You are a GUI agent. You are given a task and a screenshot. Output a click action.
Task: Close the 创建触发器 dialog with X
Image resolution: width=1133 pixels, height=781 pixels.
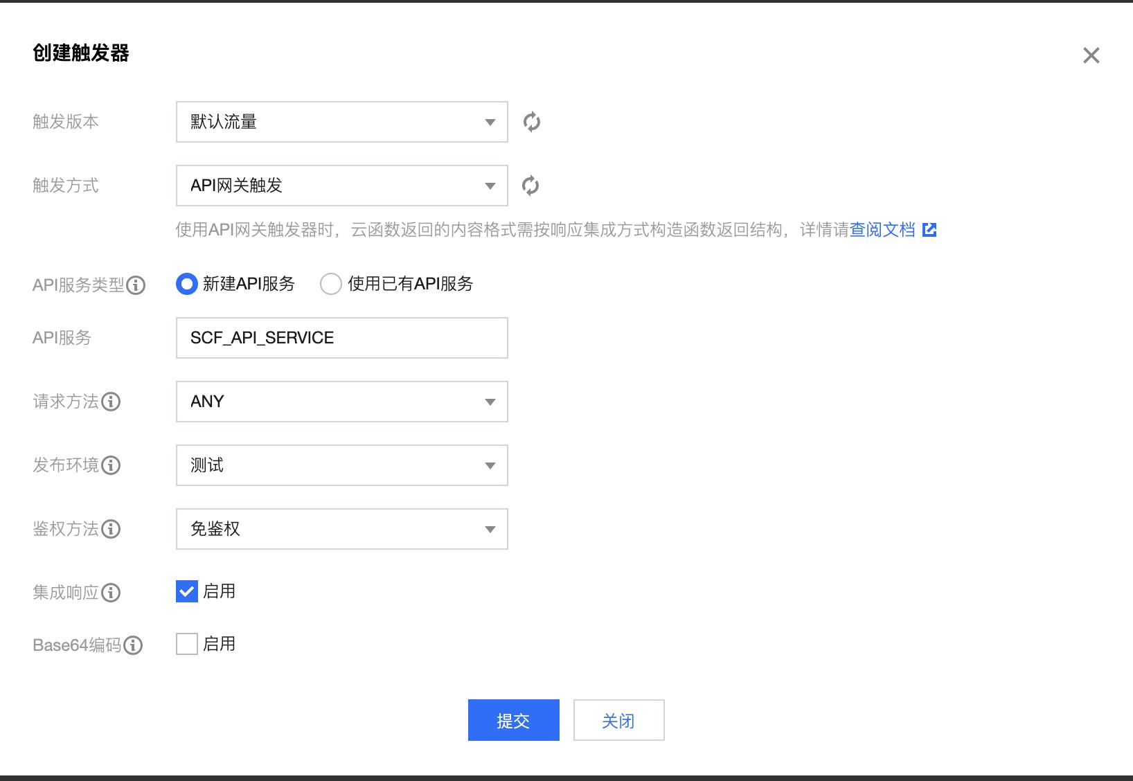click(x=1091, y=55)
